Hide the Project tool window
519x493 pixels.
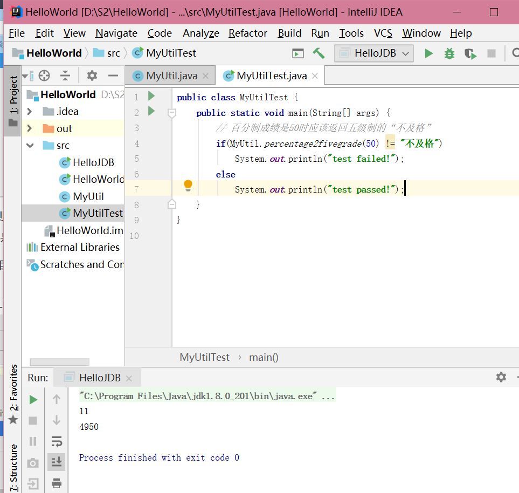coord(113,76)
